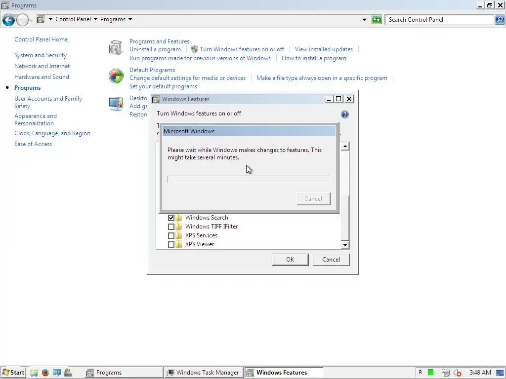Click Change default settings for media or devices

click(187, 78)
